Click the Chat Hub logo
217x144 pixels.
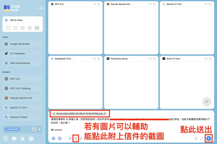12,8
